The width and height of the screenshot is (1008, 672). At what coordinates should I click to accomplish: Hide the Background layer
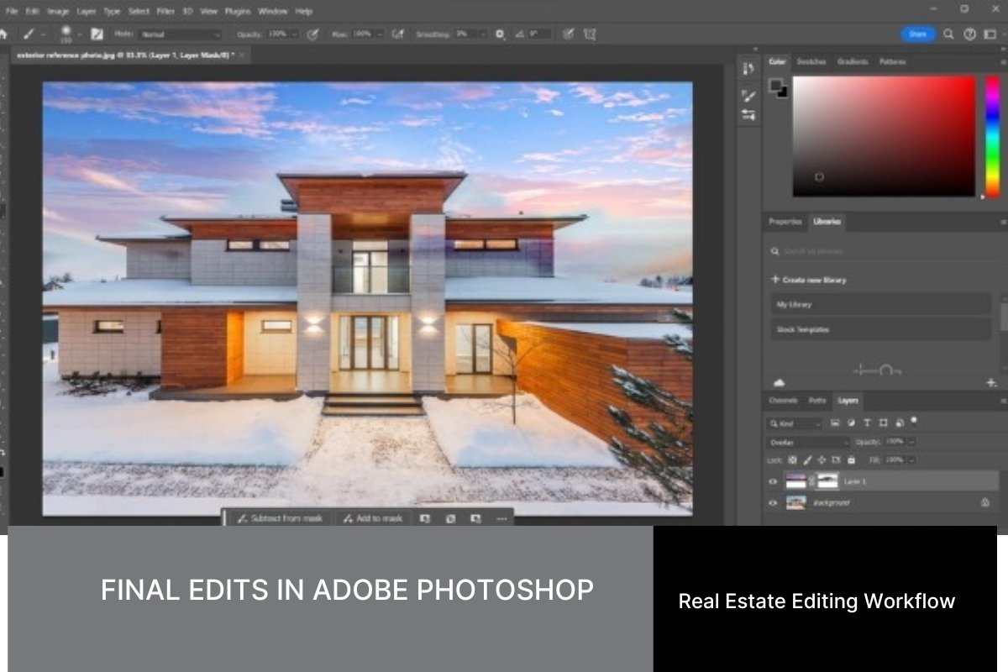(772, 503)
